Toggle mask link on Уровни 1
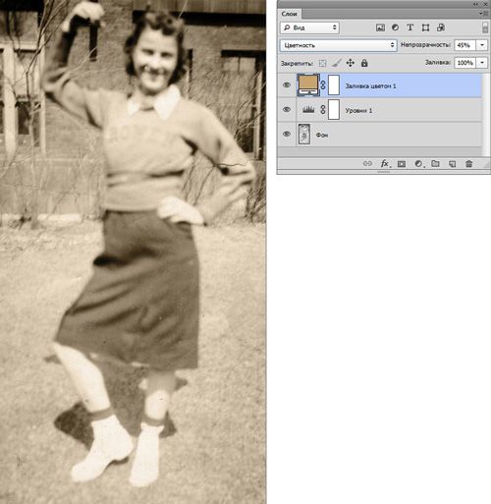Viewport: 491px width, 504px height. (x=323, y=110)
